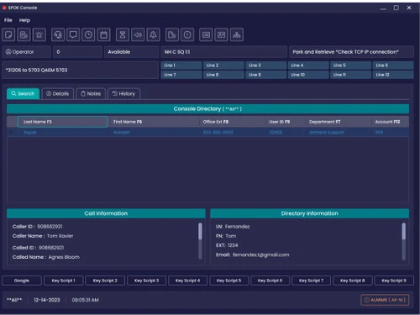Open the chat message bubble icon
The height and width of the screenshot is (315, 420).
(x=73, y=34)
